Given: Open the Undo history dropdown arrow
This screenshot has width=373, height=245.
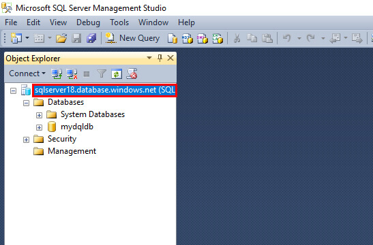Looking at the screenshot, I should click(x=299, y=38).
